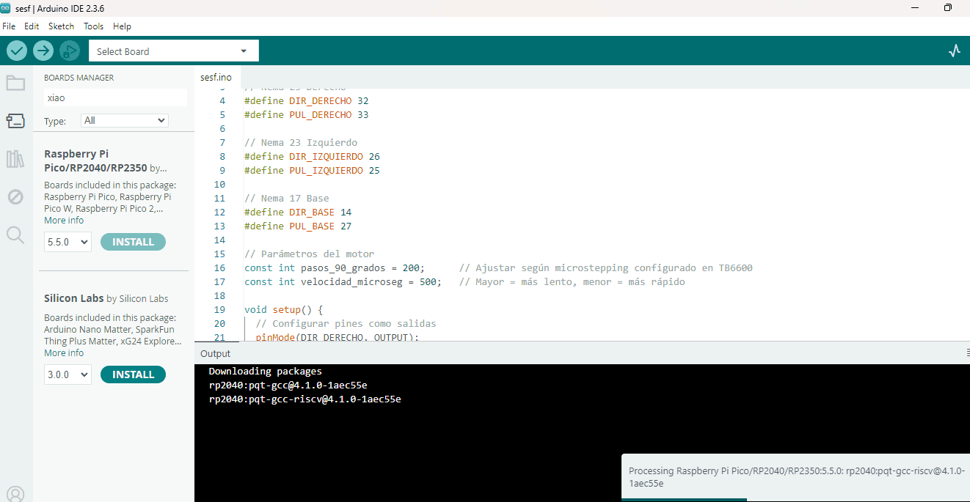The image size is (970, 502).
Task: Click the Downloading packages output line
Action: click(x=265, y=371)
